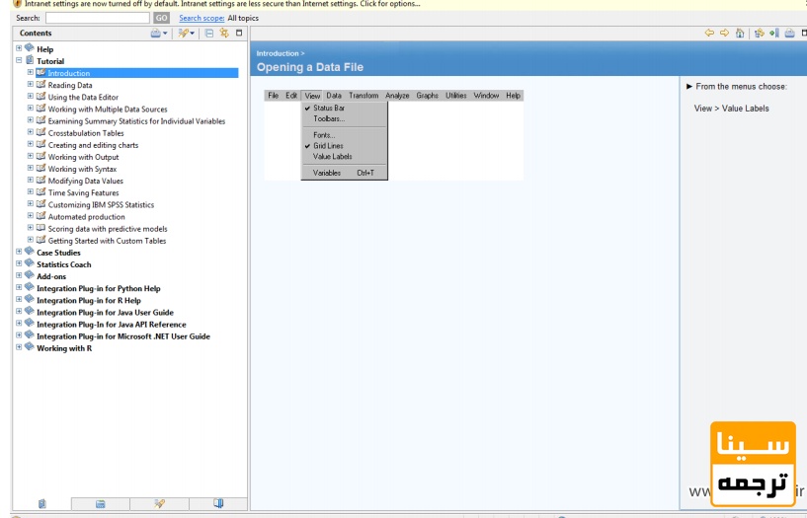The height and width of the screenshot is (518, 807).
Task: Print the page from the content toolbar
Action: coord(789,33)
